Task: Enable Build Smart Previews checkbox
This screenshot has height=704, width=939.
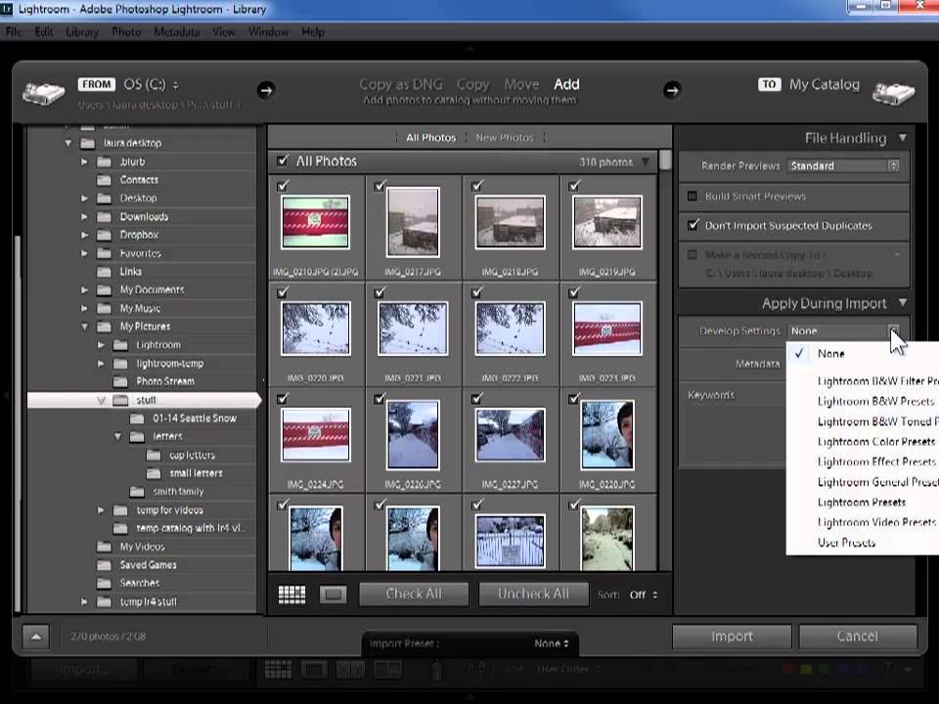Action: coord(693,197)
